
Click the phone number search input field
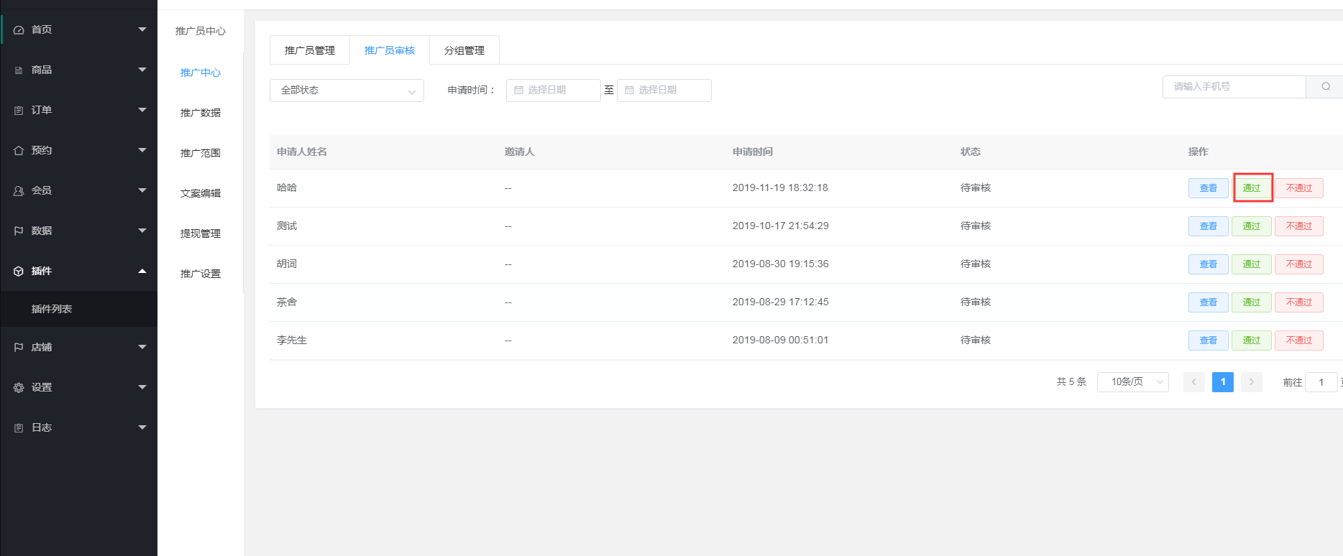coord(1234,86)
